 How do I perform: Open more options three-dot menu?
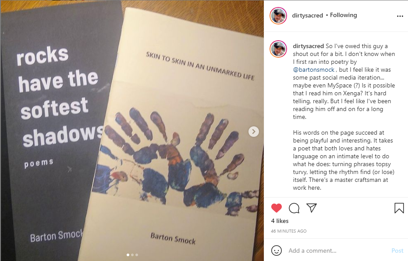(400, 16)
